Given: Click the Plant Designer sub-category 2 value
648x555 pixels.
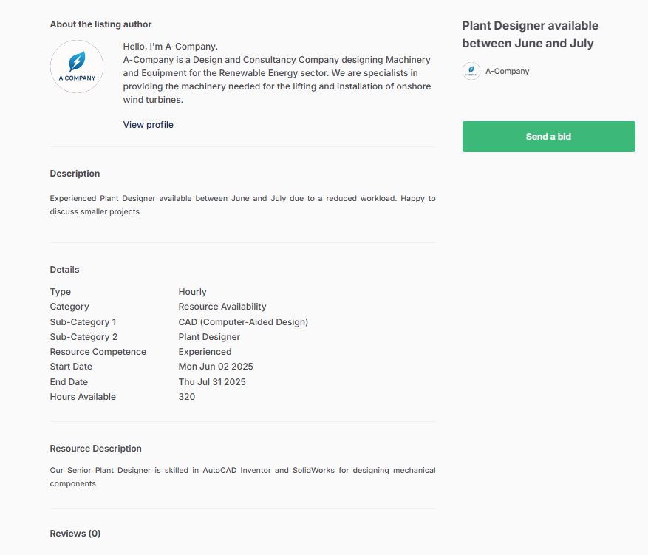Looking at the screenshot, I should click(209, 337).
